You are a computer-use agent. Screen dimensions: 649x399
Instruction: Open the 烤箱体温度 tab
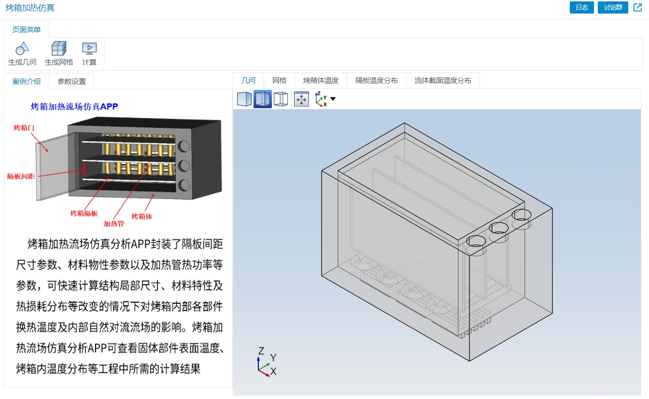pyautogui.click(x=321, y=80)
